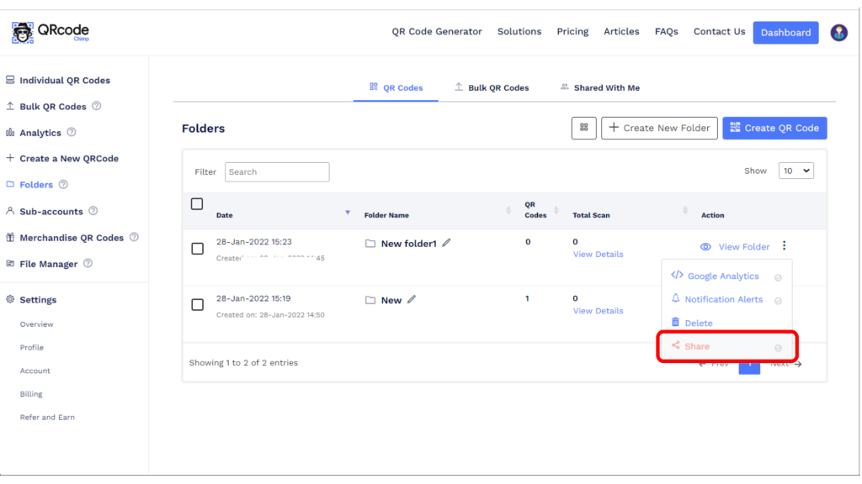Choose Share from the folder menu
The width and height of the screenshot is (862, 484).
click(x=696, y=346)
